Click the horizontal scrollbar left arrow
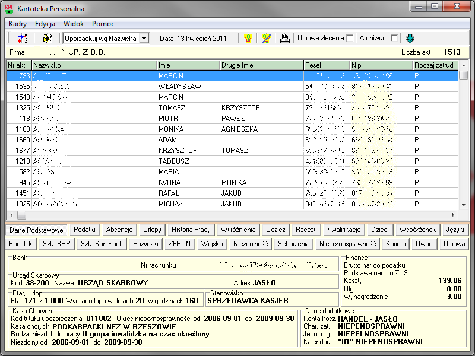Screen dimensions: 475x356 [11, 215]
